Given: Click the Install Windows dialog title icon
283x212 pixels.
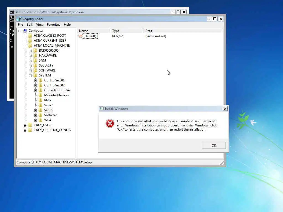Looking at the screenshot, I should click(x=101, y=108).
